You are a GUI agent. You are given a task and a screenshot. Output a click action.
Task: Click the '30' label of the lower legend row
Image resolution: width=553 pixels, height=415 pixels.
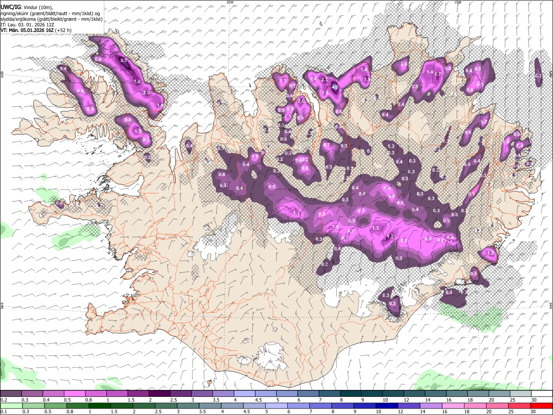pyautogui.click(x=533, y=412)
